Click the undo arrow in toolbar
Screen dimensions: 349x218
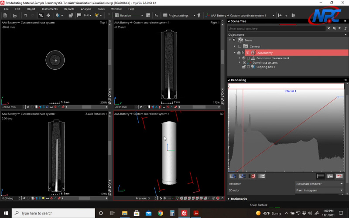[26, 15]
